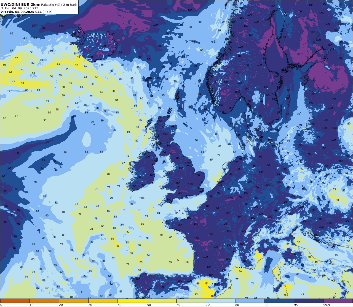353x307 pixels.
Task: Select the 90–95 blue legend swatch
Action: pyautogui.click(x=279, y=301)
